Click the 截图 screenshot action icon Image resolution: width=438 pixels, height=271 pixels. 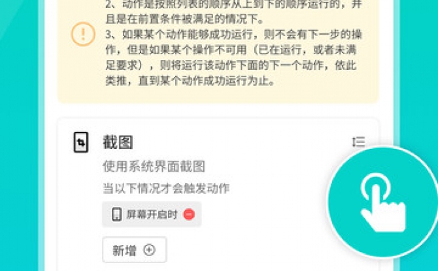click(81, 142)
